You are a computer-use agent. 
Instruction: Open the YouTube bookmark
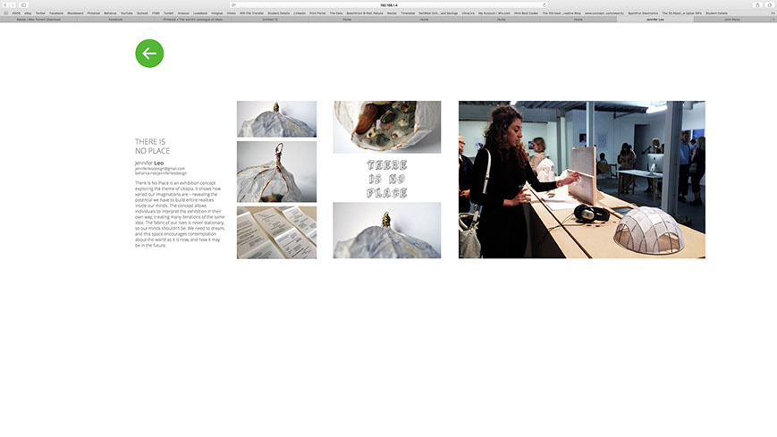126,13
